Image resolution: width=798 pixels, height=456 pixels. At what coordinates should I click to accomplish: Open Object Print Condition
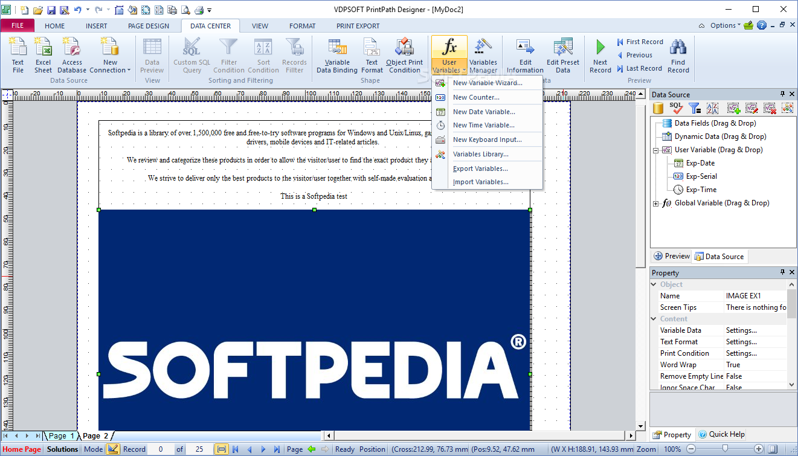coord(405,55)
